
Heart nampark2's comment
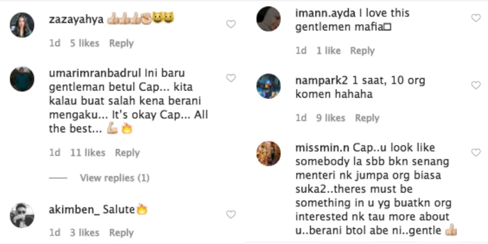coord(476,86)
